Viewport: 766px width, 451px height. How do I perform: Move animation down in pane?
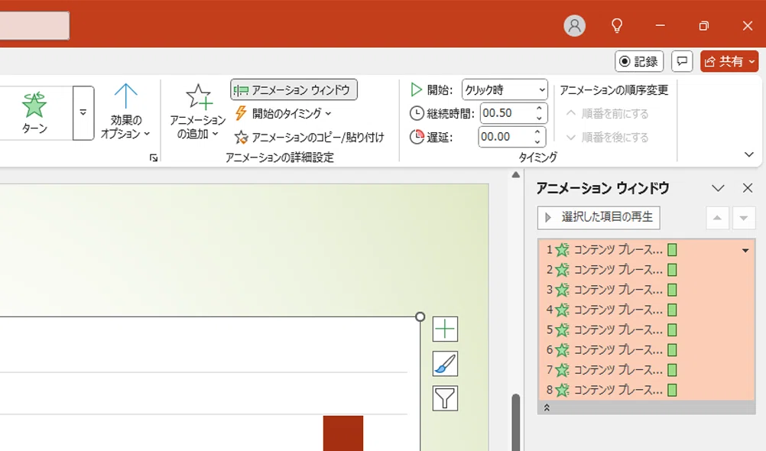pos(744,218)
